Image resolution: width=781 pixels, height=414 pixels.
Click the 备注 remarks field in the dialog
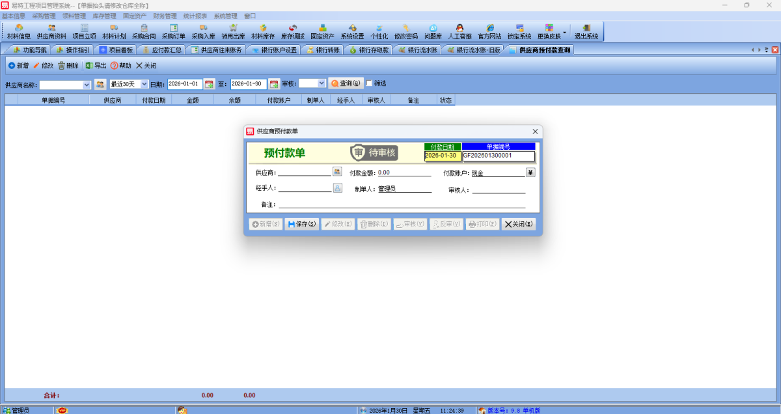tap(402, 204)
